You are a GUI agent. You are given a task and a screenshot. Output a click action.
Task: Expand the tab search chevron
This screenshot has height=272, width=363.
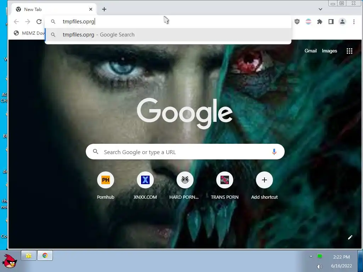tap(320, 9)
